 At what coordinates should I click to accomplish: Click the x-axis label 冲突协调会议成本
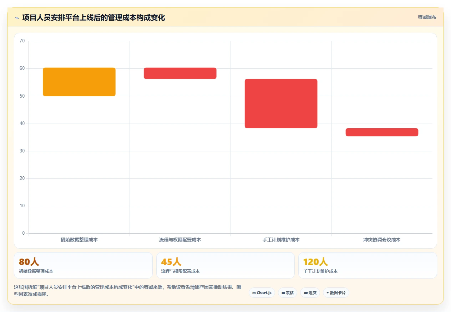(382, 240)
